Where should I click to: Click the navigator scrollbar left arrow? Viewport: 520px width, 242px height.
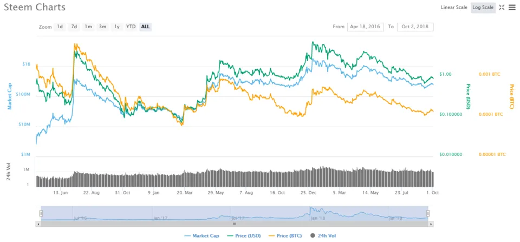tap(38, 224)
